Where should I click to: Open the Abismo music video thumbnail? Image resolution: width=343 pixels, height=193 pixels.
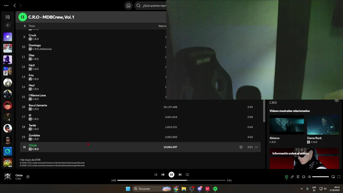[x=287, y=125]
